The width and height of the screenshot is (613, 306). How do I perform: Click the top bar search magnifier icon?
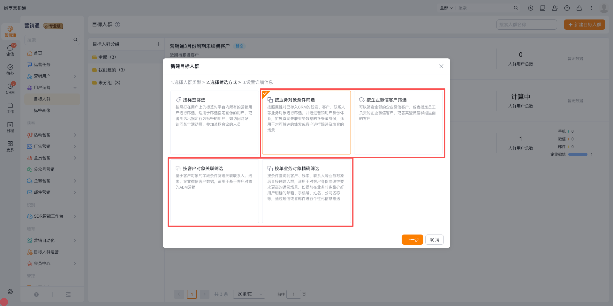(516, 8)
